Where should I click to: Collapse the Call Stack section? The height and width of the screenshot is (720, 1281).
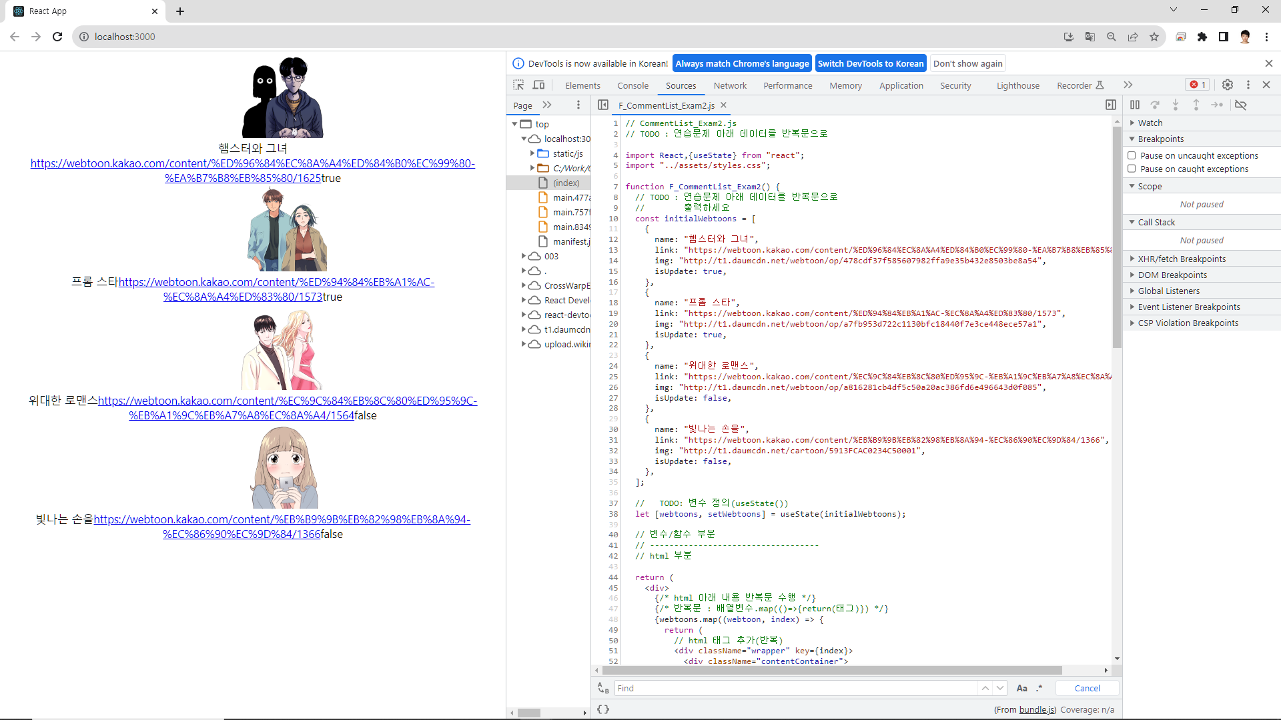(x=1156, y=222)
